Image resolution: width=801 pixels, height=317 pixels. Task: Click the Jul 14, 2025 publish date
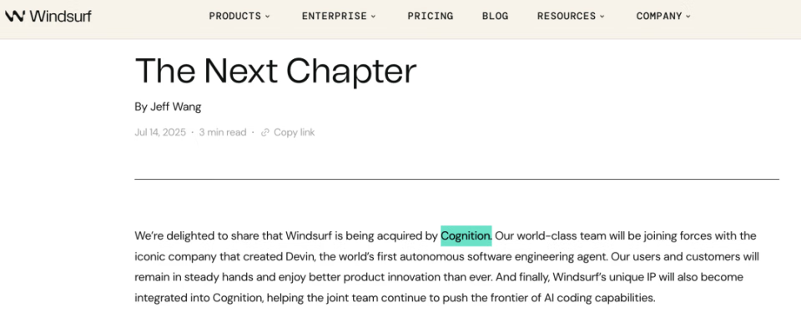pos(160,132)
